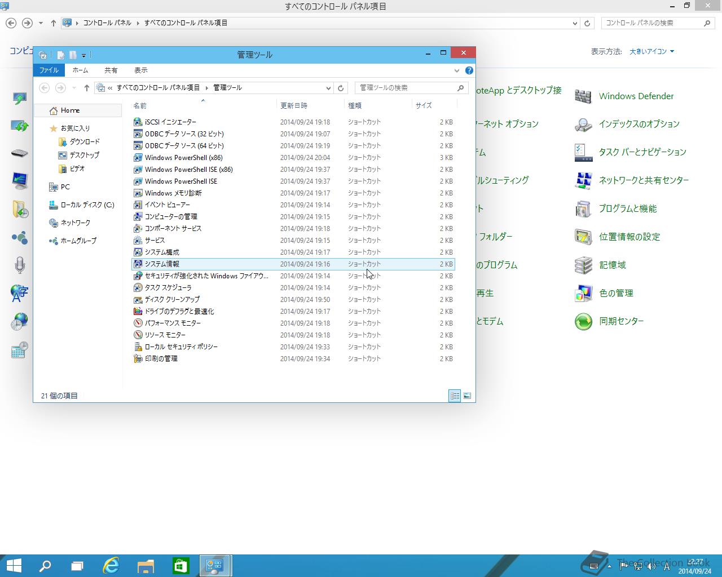Open 色の管理 icon in Control Panel
Image resolution: width=722 pixels, height=577 pixels.
583,294
